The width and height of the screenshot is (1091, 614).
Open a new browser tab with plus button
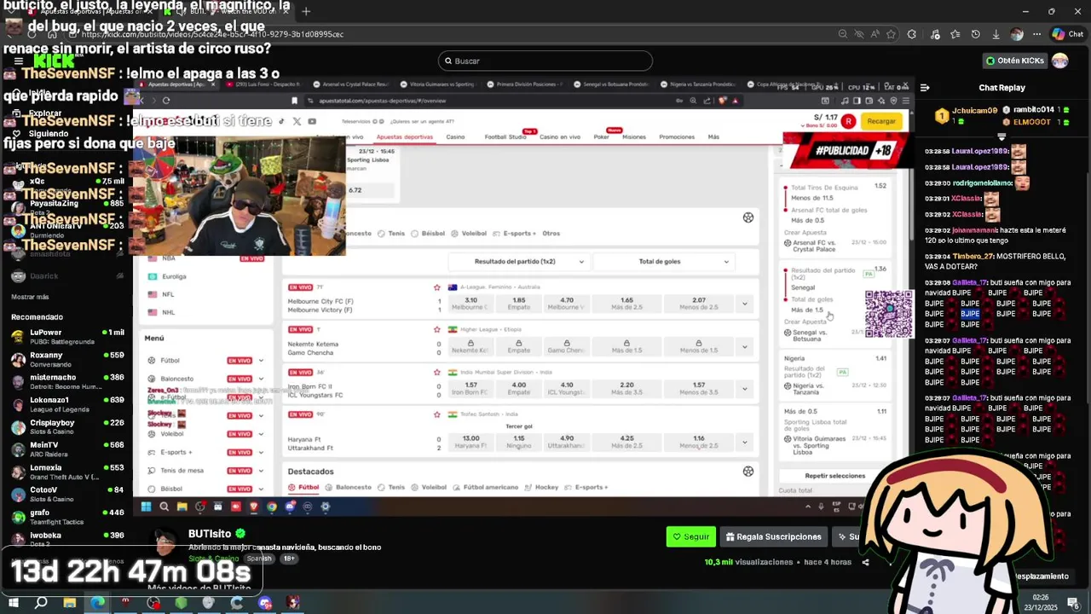click(x=306, y=11)
